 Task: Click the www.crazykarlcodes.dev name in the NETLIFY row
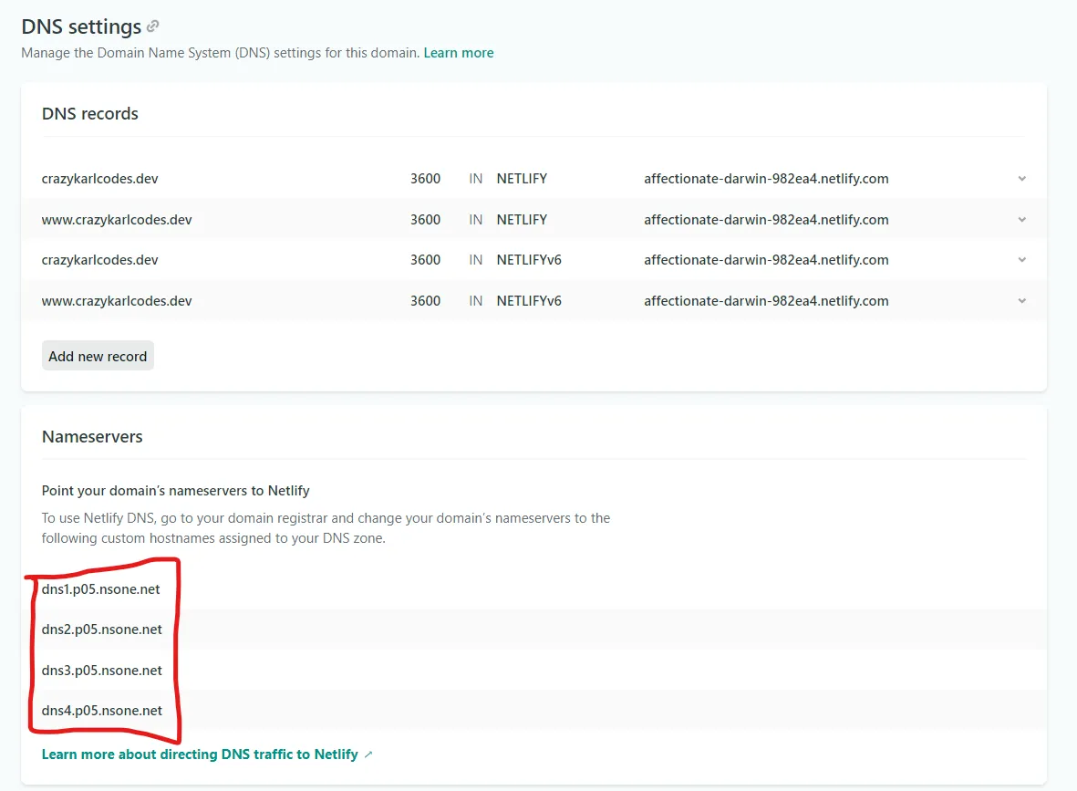117,220
